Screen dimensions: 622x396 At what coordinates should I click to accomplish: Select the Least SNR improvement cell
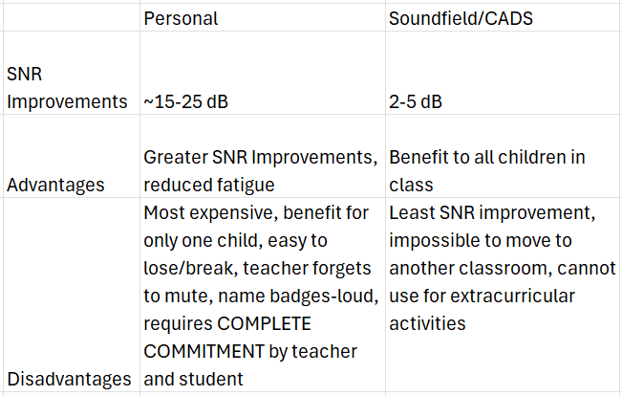coord(504,295)
